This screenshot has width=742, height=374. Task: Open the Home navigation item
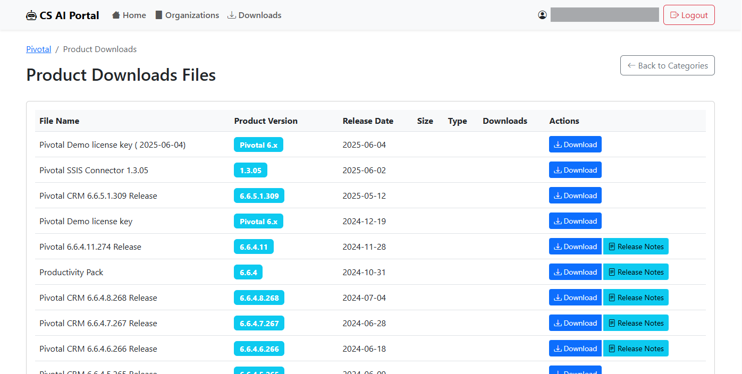(x=129, y=15)
